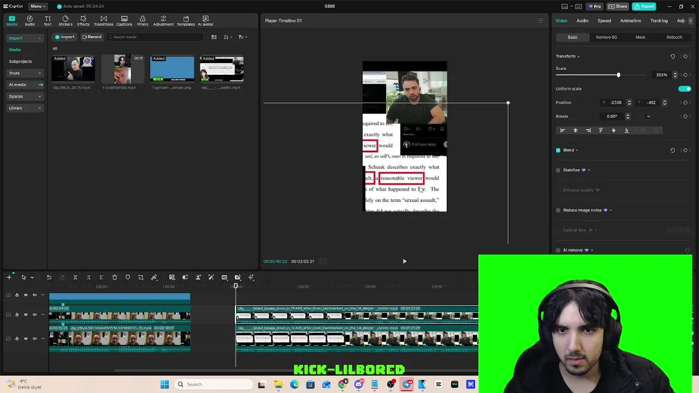
Task: Uncheck the Blend checkbox
Action: tap(558, 150)
